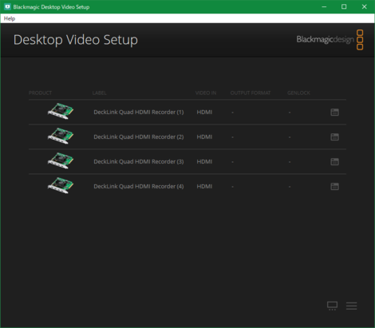375x328 pixels.
Task: Click HDMI video input of Recorder (3)
Action: [204, 162]
